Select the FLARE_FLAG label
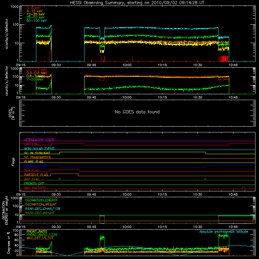This screenshot has width=259, height=259. click(34, 162)
